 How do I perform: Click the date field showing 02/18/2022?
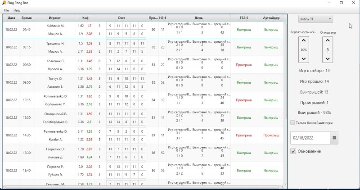click(x=310, y=137)
